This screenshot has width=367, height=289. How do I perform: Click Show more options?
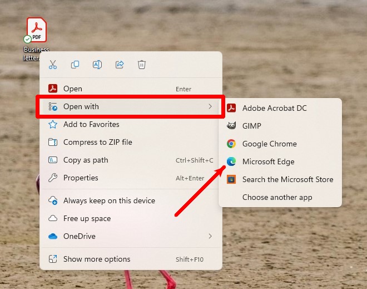[131, 259]
